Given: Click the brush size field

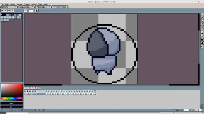Looking at the screenshot, I should [31, 11].
